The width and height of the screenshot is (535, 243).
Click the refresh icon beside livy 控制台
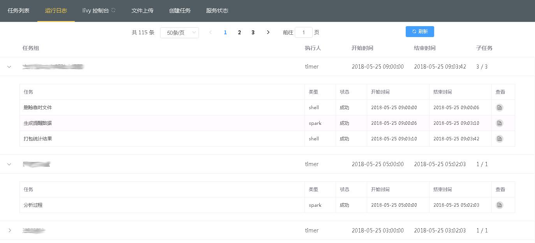(113, 11)
